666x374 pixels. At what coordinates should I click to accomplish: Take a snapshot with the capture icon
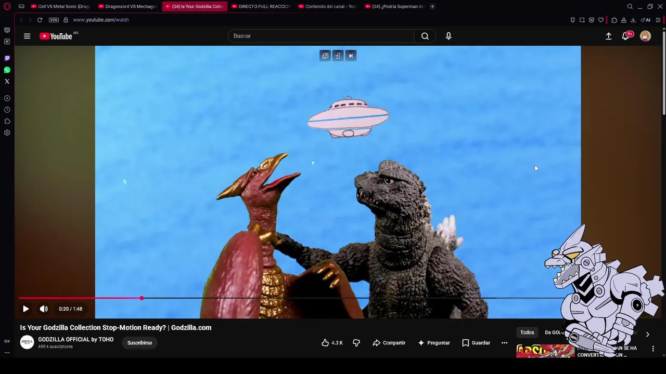582,20
